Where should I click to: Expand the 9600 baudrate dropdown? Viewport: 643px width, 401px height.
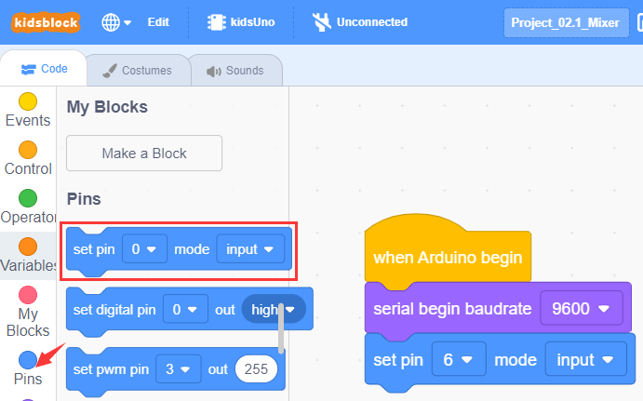point(582,308)
